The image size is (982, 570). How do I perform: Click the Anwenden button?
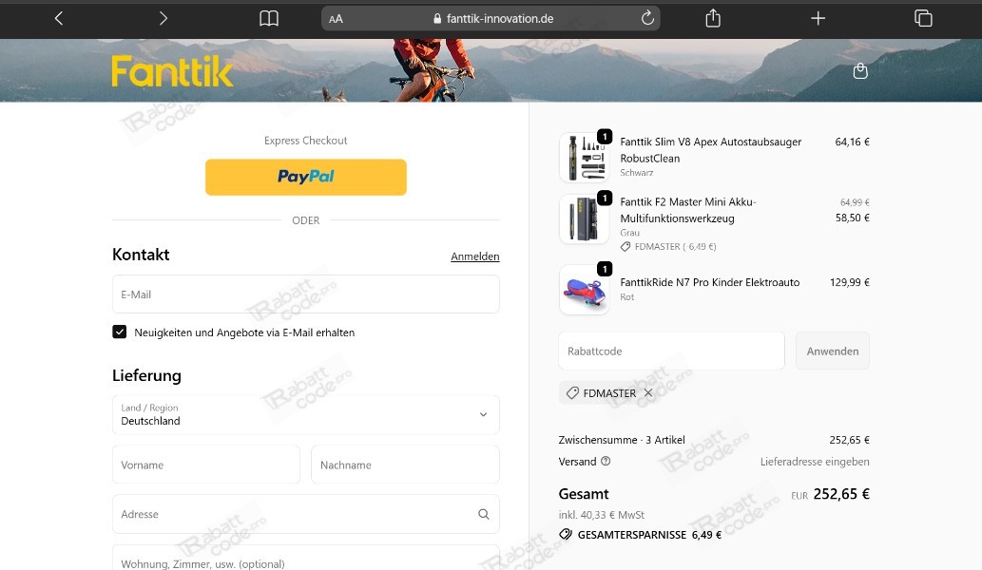click(833, 351)
